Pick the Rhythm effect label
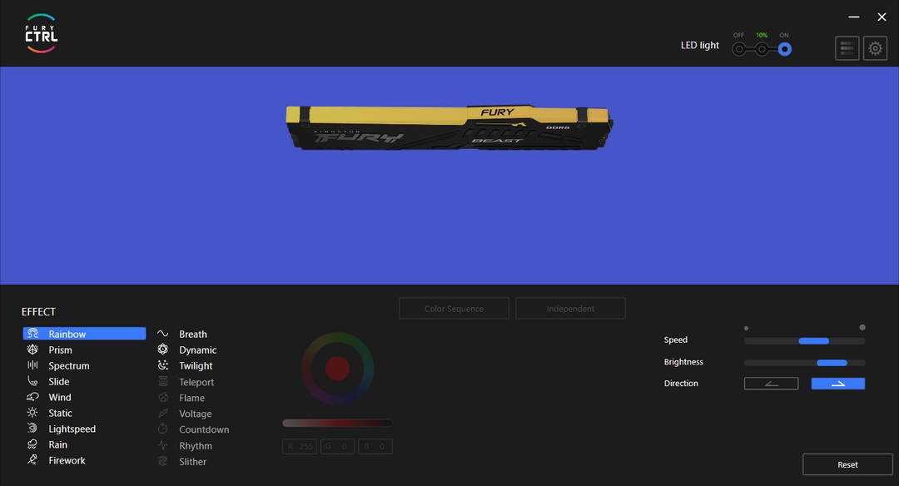 coord(196,445)
